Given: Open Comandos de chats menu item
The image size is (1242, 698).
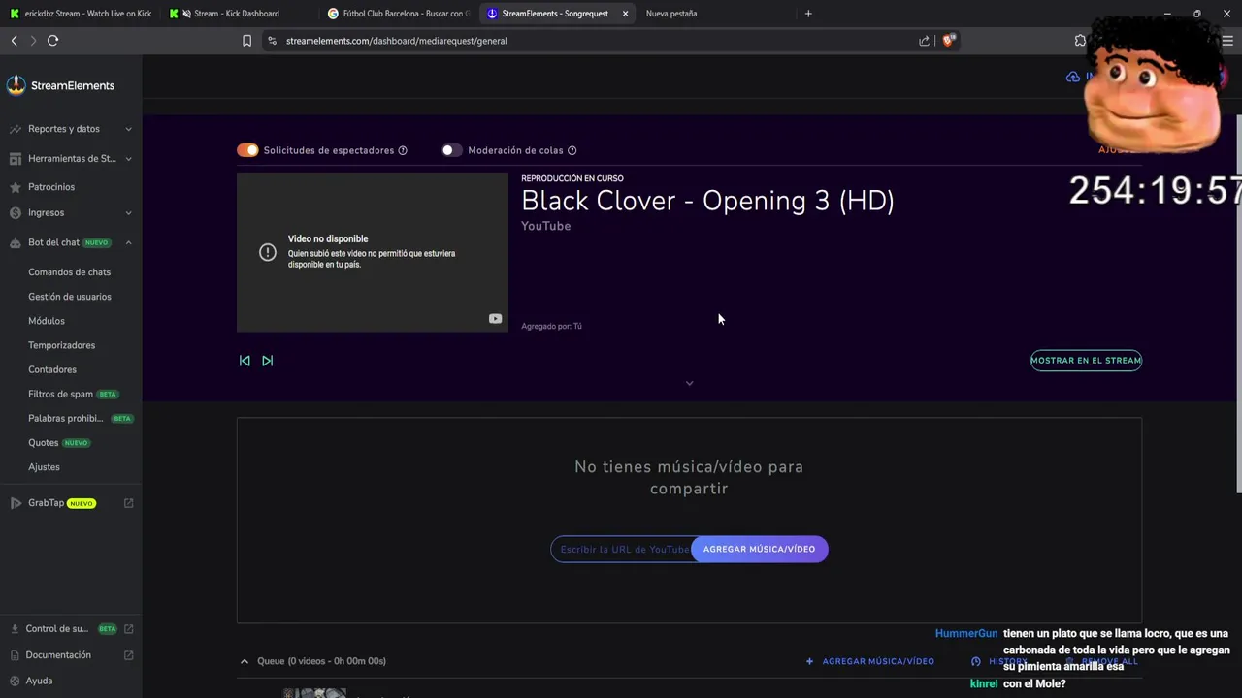Looking at the screenshot, I should tap(69, 272).
